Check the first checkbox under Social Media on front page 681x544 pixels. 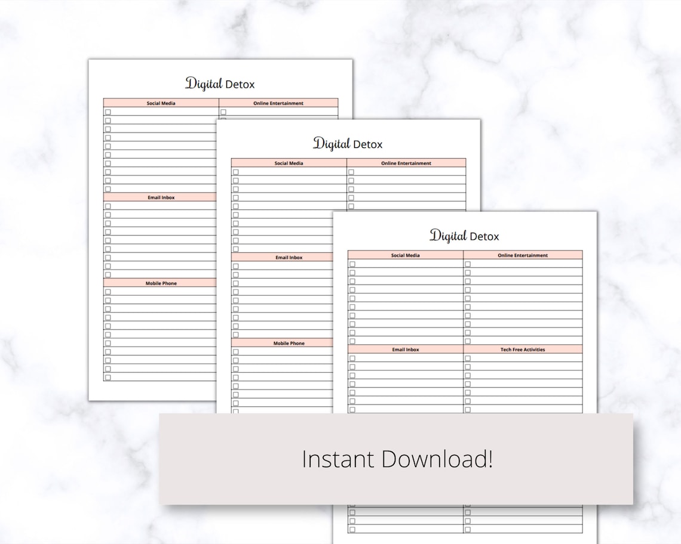pyautogui.click(x=353, y=263)
